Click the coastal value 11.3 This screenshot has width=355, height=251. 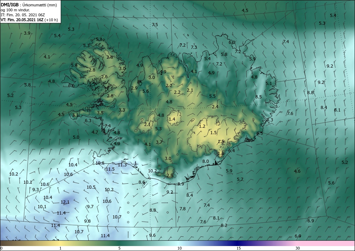tap(122, 165)
